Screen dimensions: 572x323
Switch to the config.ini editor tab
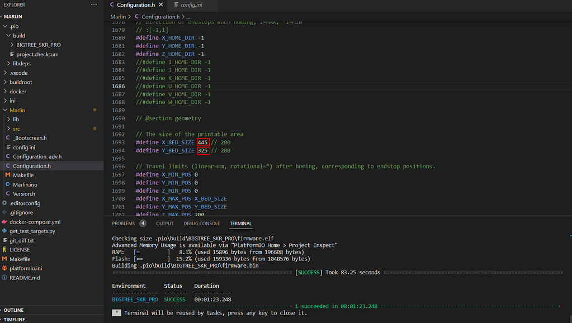[192, 4]
